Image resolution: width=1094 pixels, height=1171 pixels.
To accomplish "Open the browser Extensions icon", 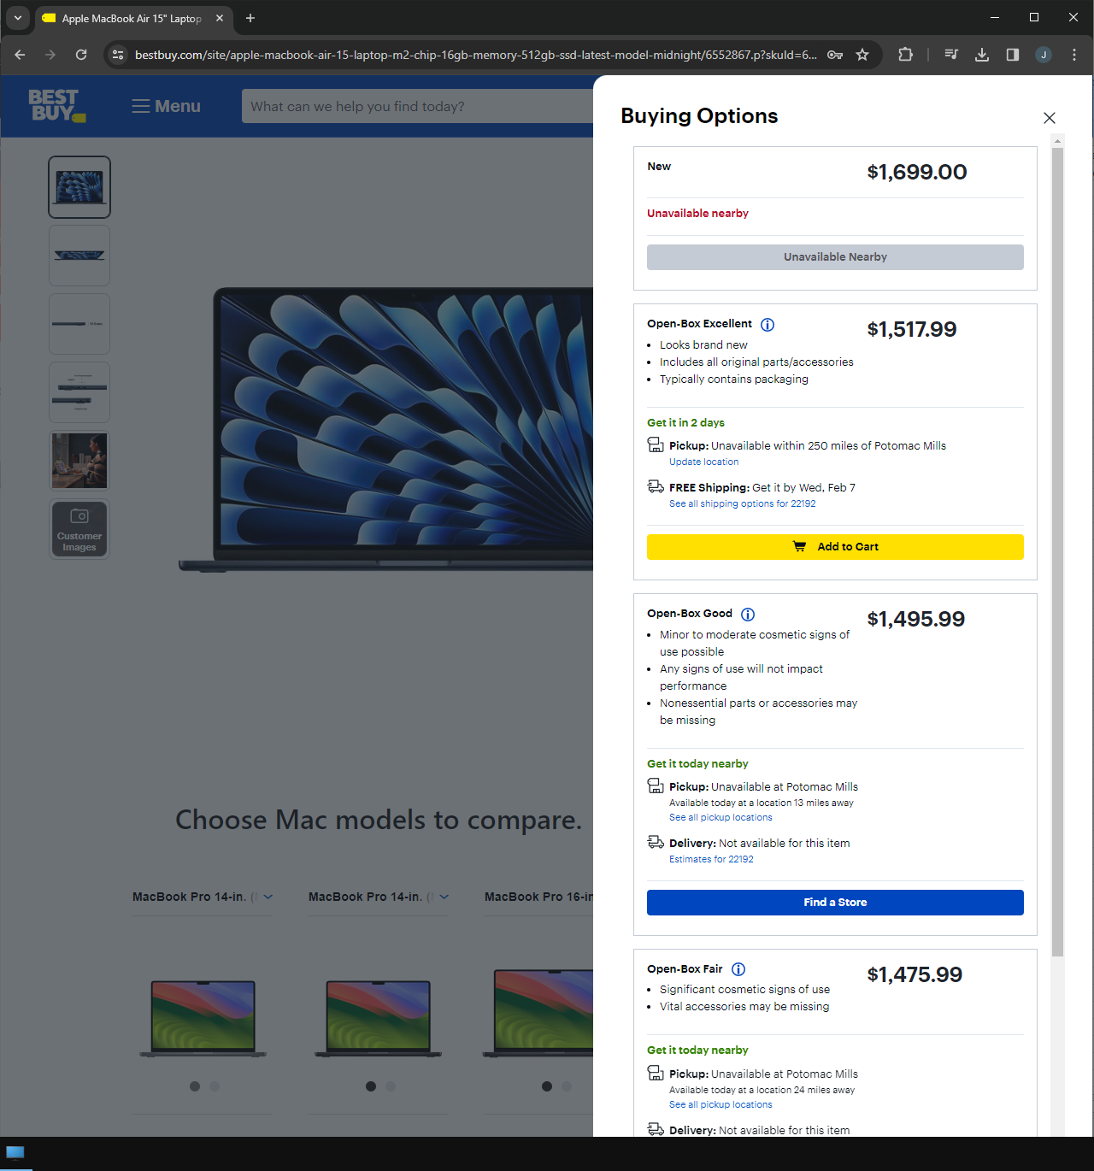I will coord(905,55).
